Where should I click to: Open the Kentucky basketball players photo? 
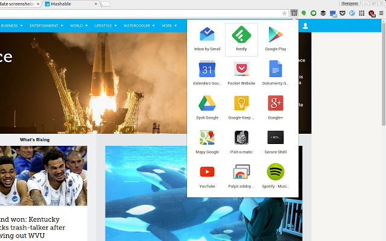[43, 176]
